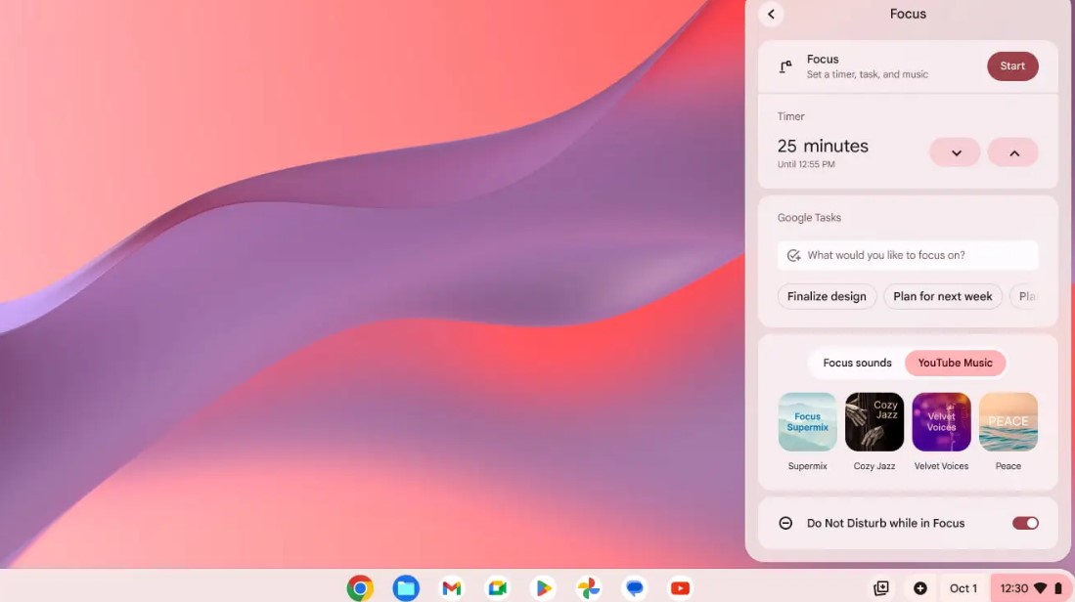
Task: Click the Focus desk lamp icon
Action: [785, 66]
